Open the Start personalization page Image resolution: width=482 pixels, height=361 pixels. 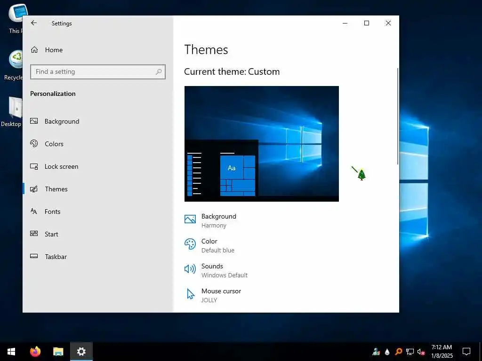[98, 234]
